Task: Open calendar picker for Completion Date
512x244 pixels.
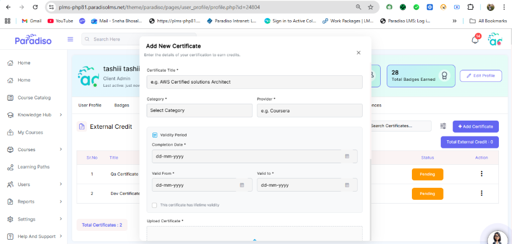Action: (x=347, y=157)
